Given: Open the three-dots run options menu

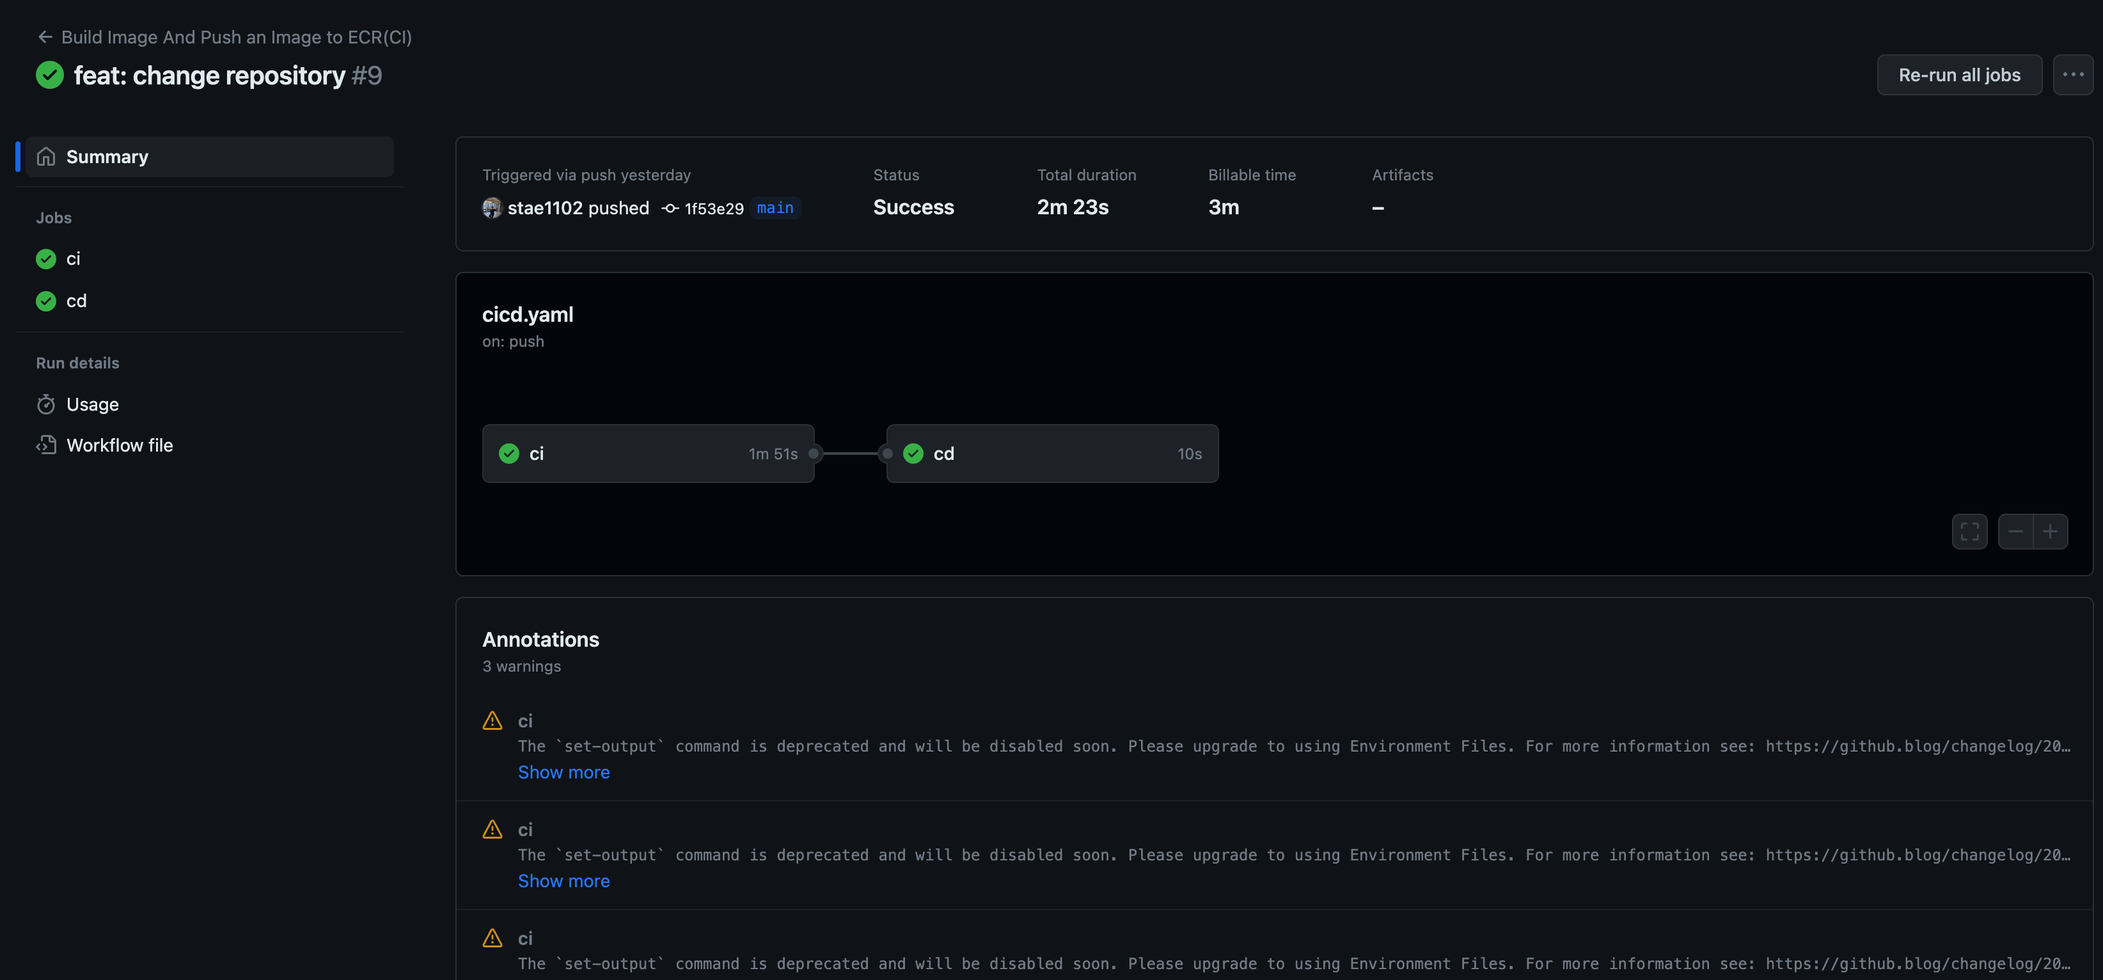Looking at the screenshot, I should 2072,74.
